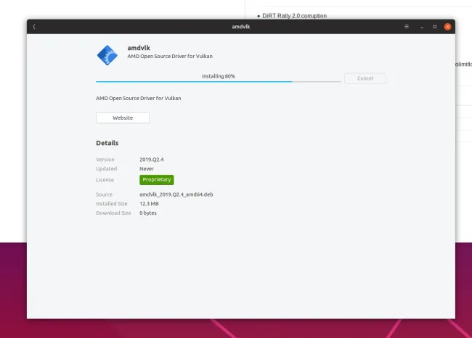
Task: Click the Source label
Action: point(104,194)
